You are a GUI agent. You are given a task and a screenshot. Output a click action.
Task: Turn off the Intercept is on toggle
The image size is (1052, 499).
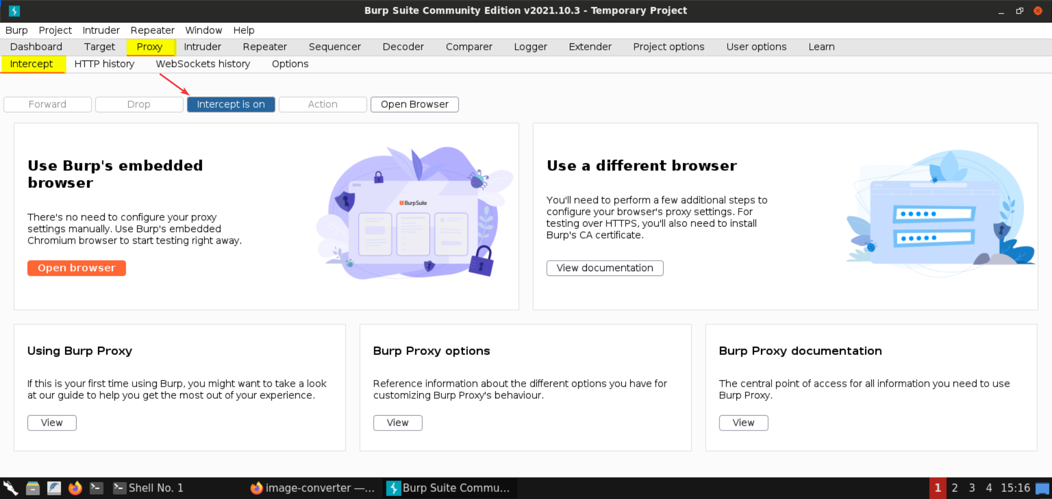(x=231, y=104)
